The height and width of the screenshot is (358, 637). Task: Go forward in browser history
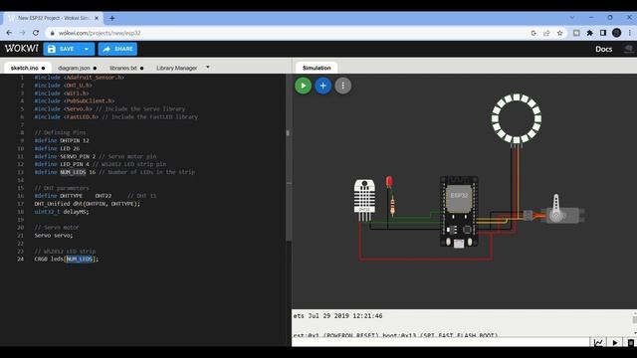tap(22, 33)
